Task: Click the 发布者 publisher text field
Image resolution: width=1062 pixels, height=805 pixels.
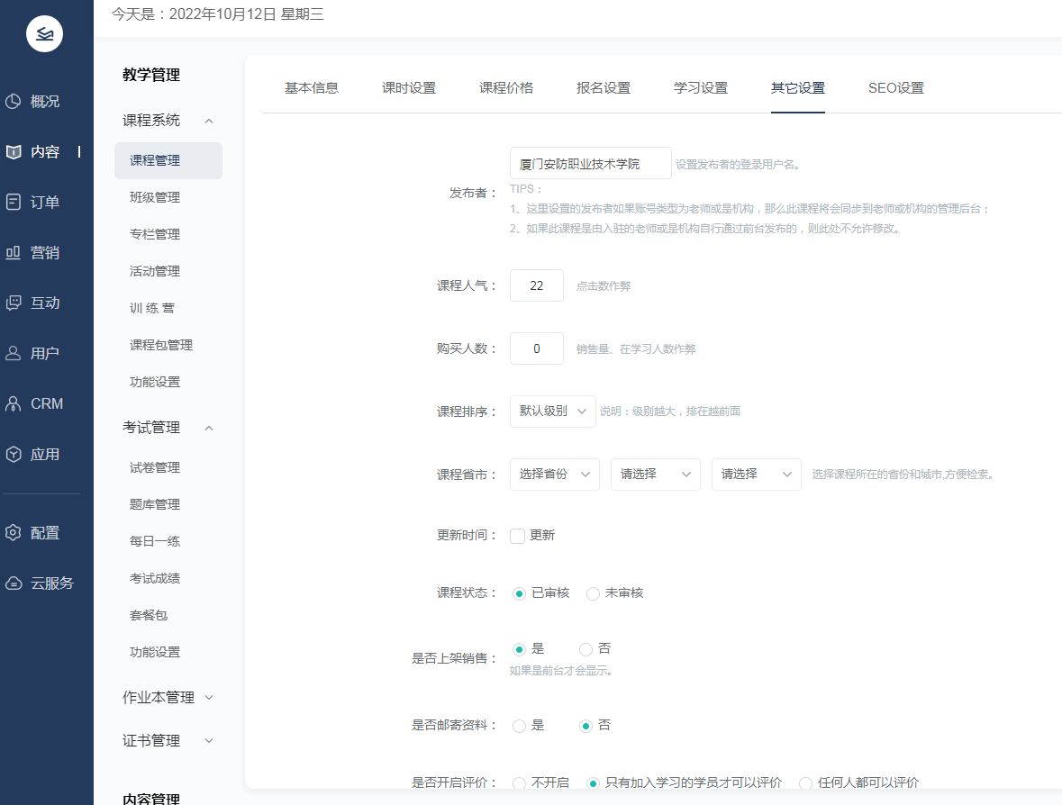Action: (590, 164)
